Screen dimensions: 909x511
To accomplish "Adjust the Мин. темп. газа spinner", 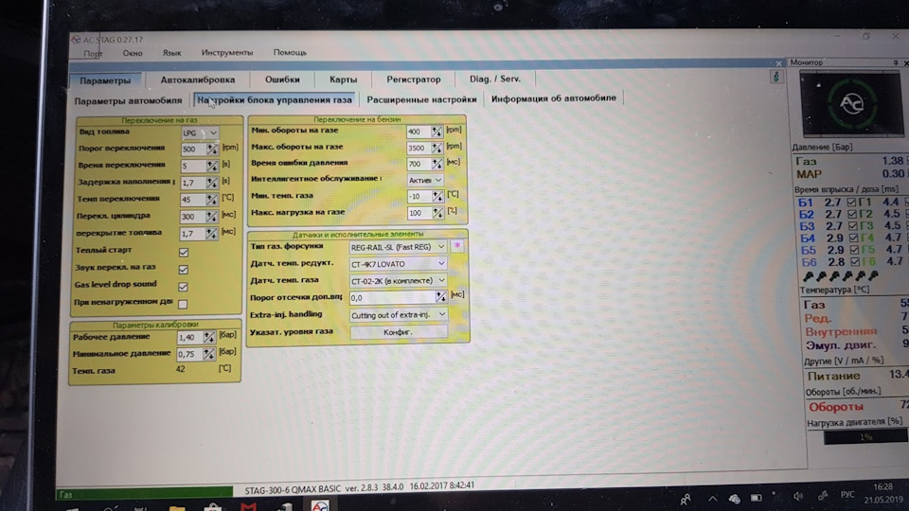I will [437, 197].
